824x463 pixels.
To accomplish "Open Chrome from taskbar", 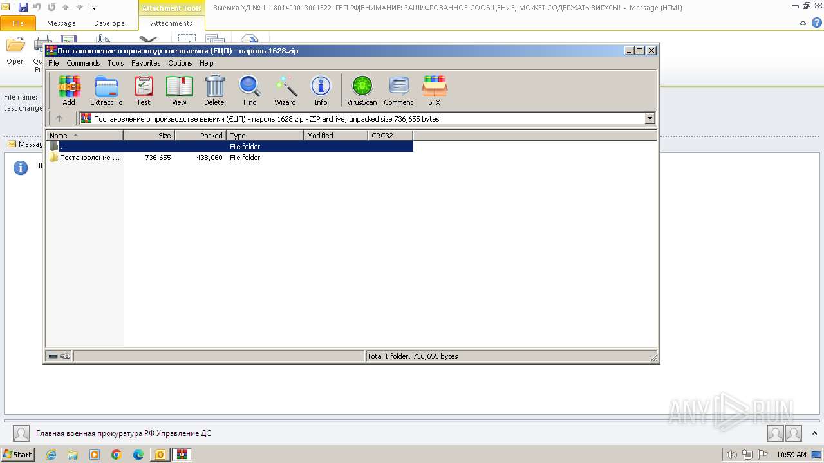I will [117, 455].
